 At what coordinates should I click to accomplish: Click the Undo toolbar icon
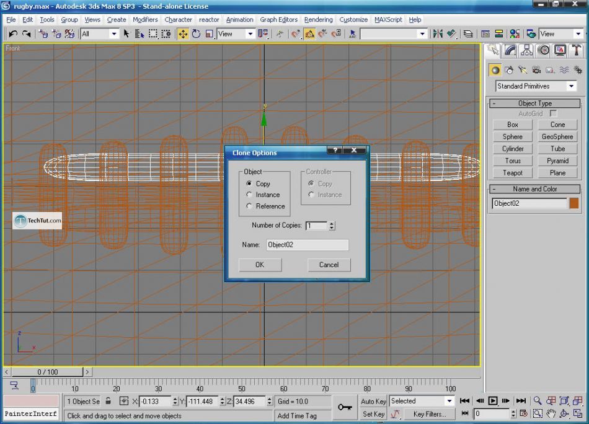pyautogui.click(x=13, y=34)
